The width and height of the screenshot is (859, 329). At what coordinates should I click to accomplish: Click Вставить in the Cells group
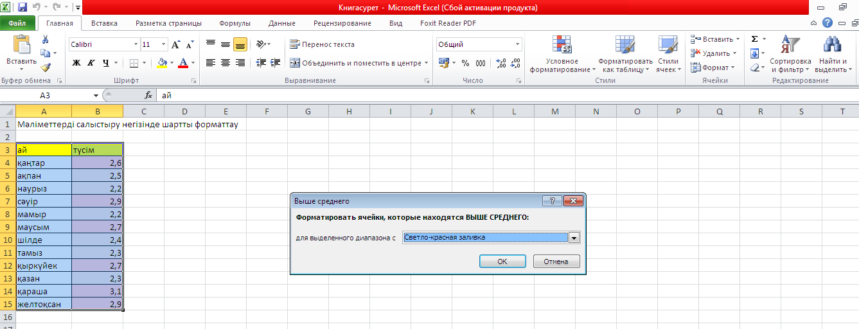715,39
